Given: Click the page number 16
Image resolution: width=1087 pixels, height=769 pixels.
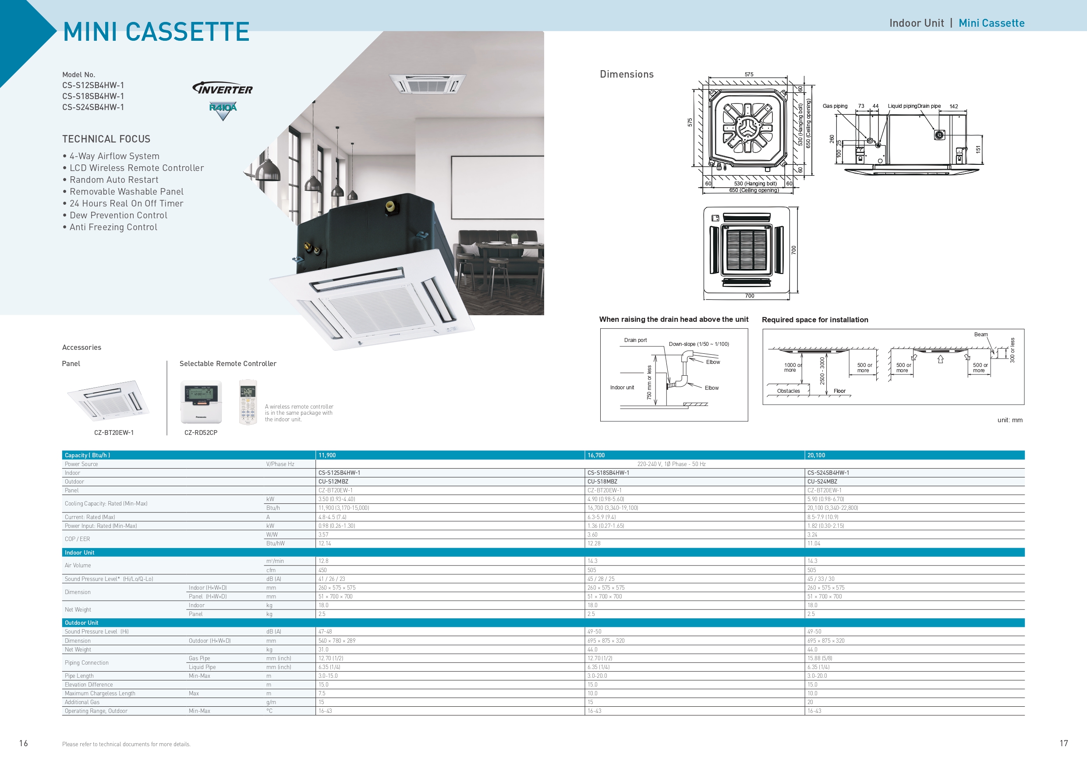Looking at the screenshot, I should pos(23,744).
